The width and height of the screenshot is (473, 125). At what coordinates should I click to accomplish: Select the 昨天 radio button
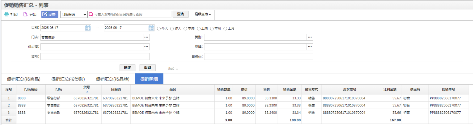click(172, 28)
